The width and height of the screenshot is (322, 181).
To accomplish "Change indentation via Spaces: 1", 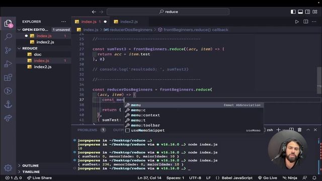I will (x=175, y=178).
